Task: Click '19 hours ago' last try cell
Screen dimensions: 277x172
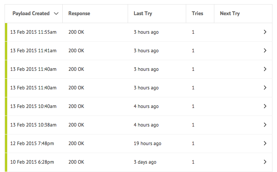Action: pyautogui.click(x=147, y=144)
